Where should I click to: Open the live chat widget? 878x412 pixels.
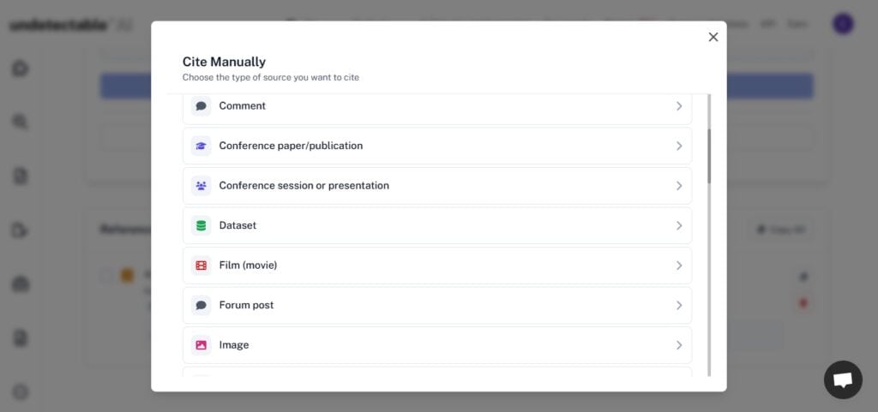(842, 379)
